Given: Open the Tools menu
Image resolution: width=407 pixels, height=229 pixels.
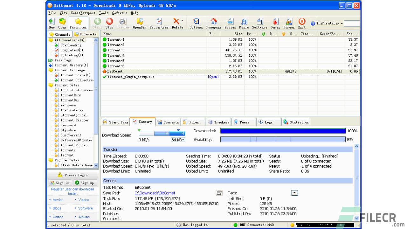Looking at the screenshot, I should pyautogui.click(x=103, y=13).
